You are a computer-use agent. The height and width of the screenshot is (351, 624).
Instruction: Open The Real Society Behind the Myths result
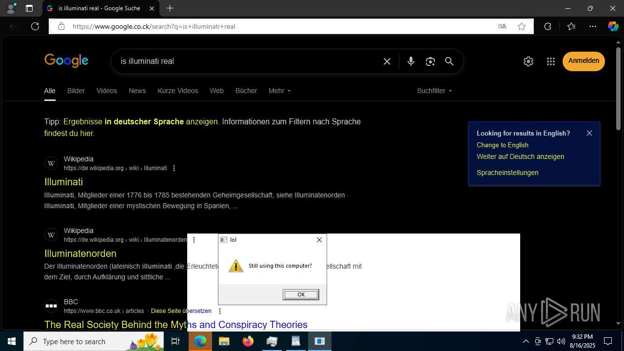[176, 325]
